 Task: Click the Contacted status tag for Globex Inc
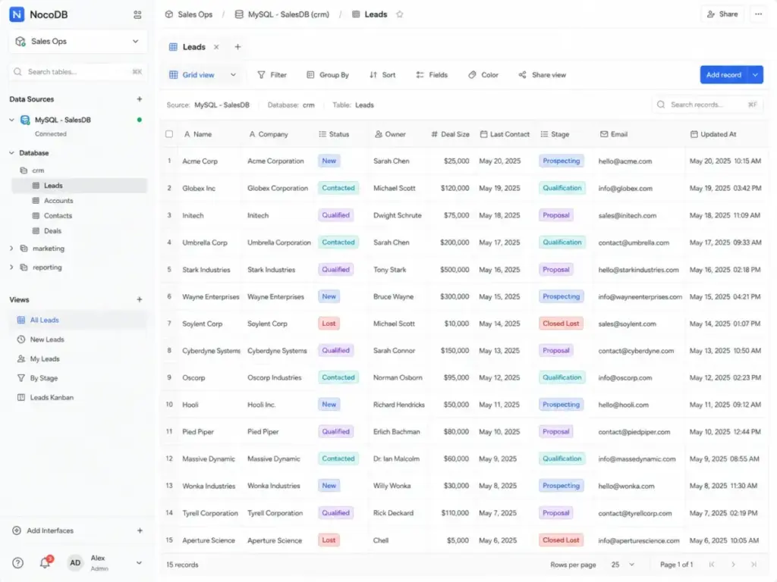tap(338, 188)
